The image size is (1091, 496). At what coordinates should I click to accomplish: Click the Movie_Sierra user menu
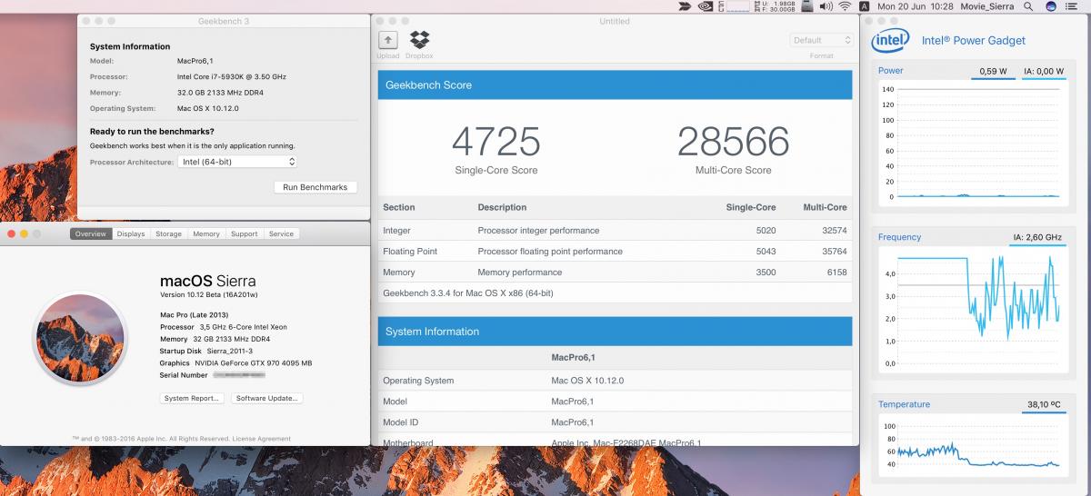(986, 6)
